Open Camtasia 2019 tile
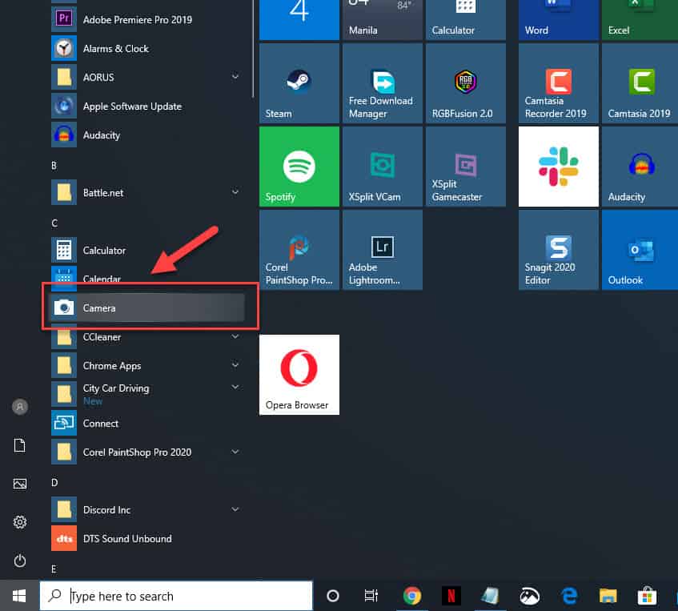This screenshot has width=678, height=611. [x=640, y=83]
